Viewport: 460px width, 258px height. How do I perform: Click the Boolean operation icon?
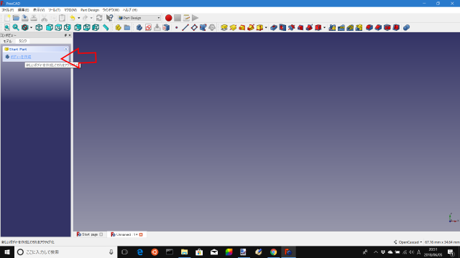tap(406, 27)
